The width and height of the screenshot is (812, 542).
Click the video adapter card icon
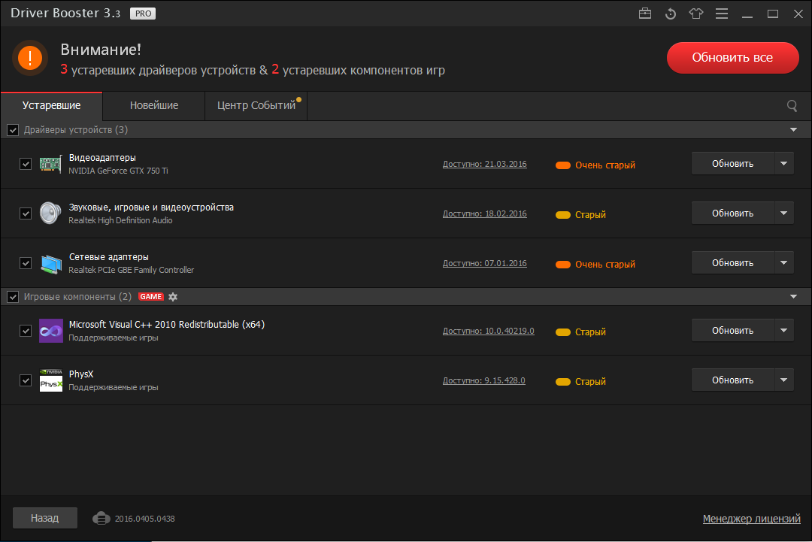(50, 164)
